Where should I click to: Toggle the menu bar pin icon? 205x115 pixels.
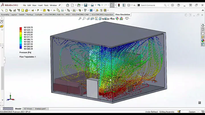(60, 5)
